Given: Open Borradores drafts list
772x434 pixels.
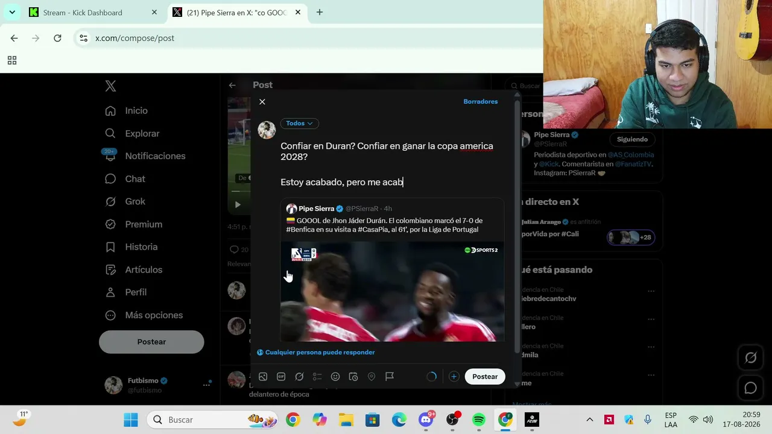Looking at the screenshot, I should tap(481, 101).
